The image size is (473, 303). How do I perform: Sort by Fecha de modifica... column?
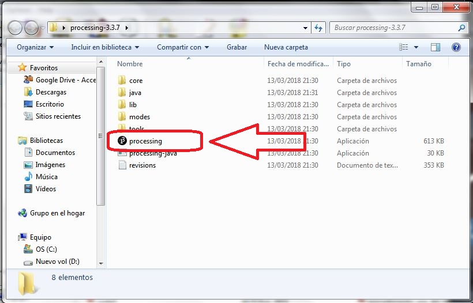coord(298,64)
